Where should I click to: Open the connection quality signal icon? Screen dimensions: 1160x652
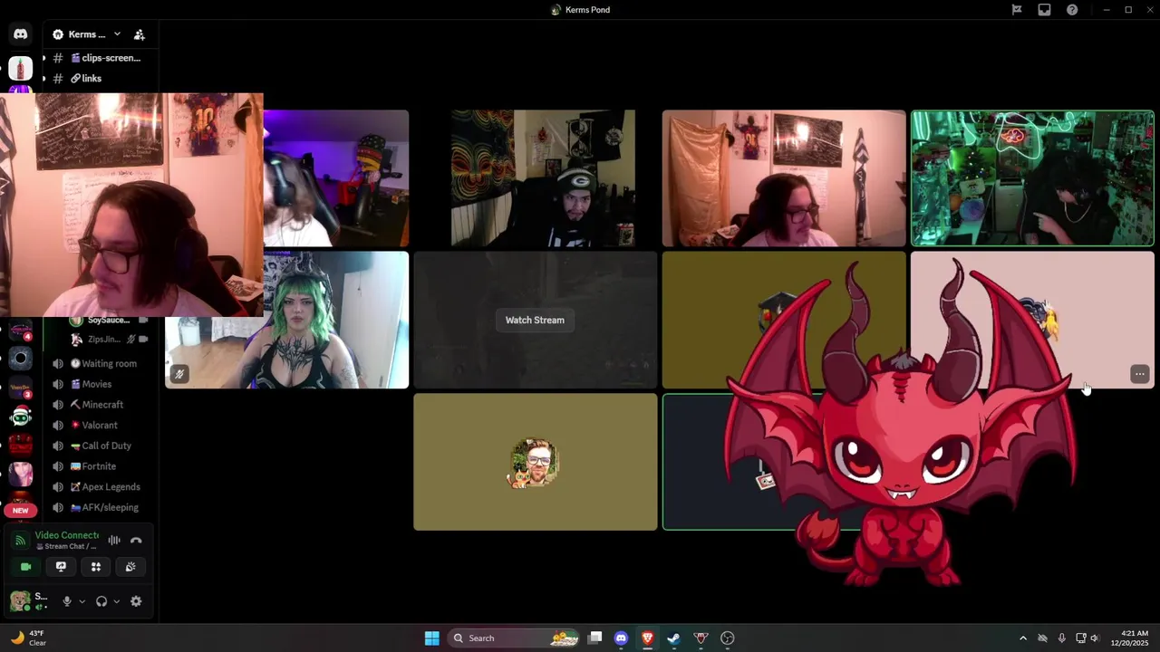tap(20, 541)
